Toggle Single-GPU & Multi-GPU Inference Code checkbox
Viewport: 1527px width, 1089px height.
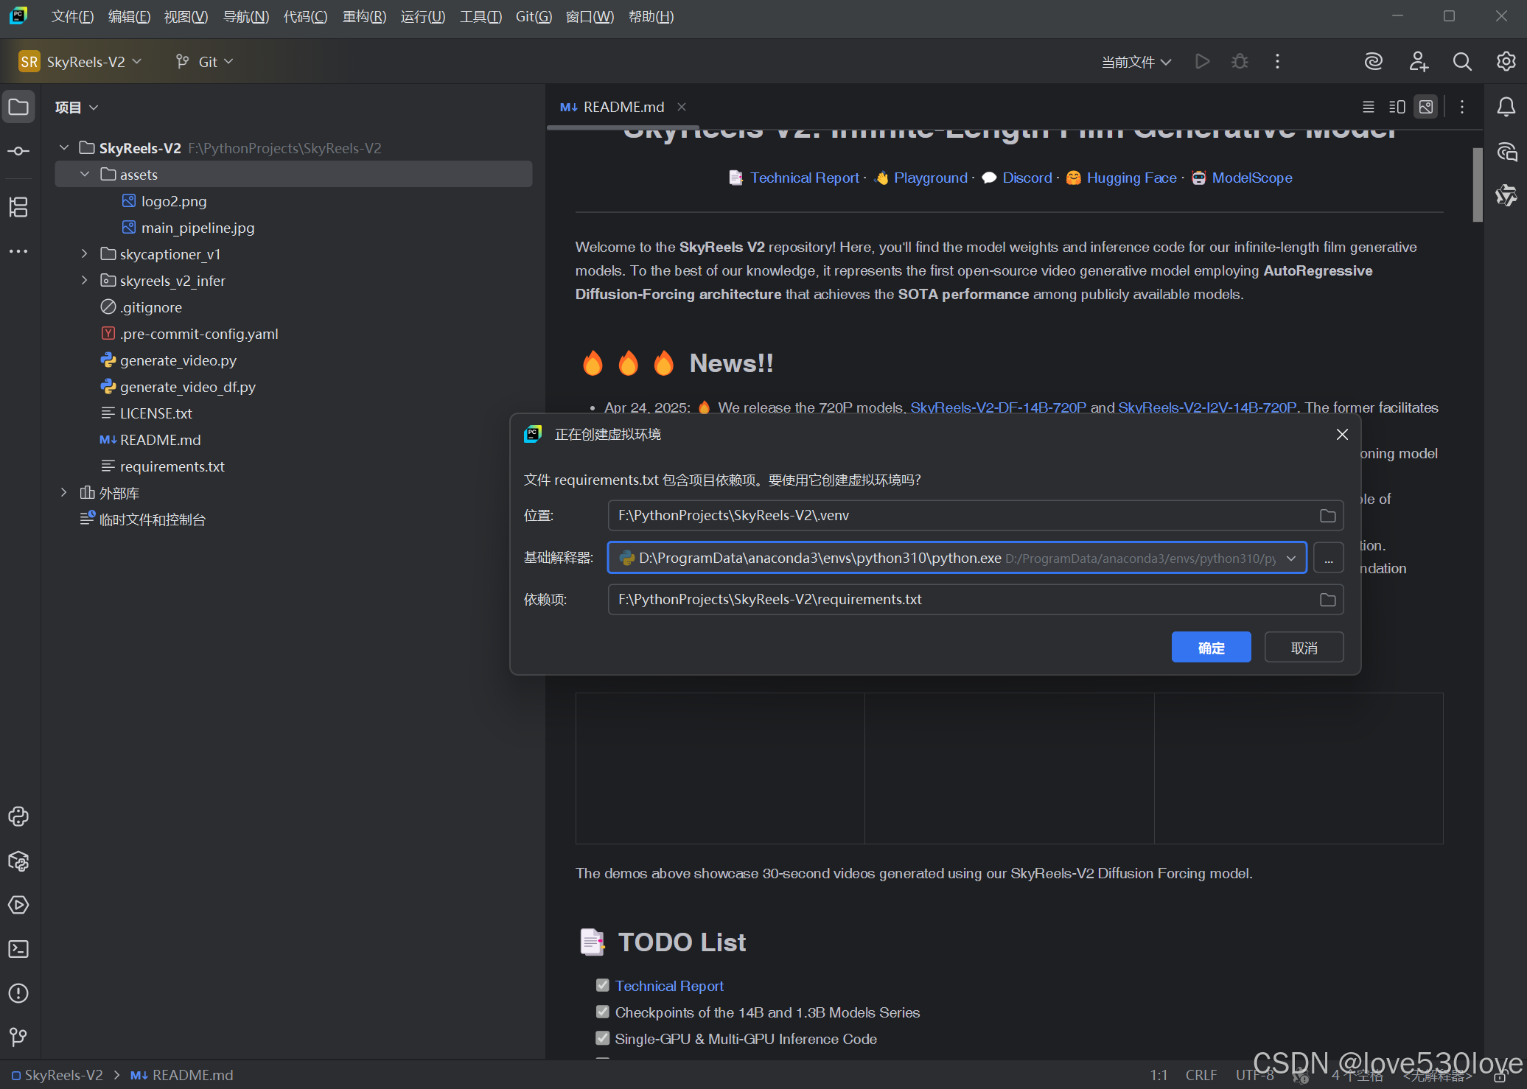(603, 1038)
